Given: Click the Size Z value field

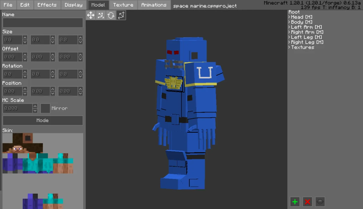Looking at the screenshot, I should [68, 40].
